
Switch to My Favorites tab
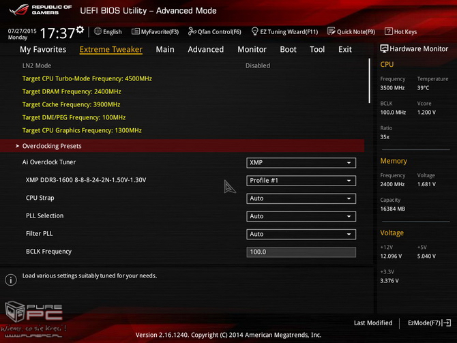(43, 49)
